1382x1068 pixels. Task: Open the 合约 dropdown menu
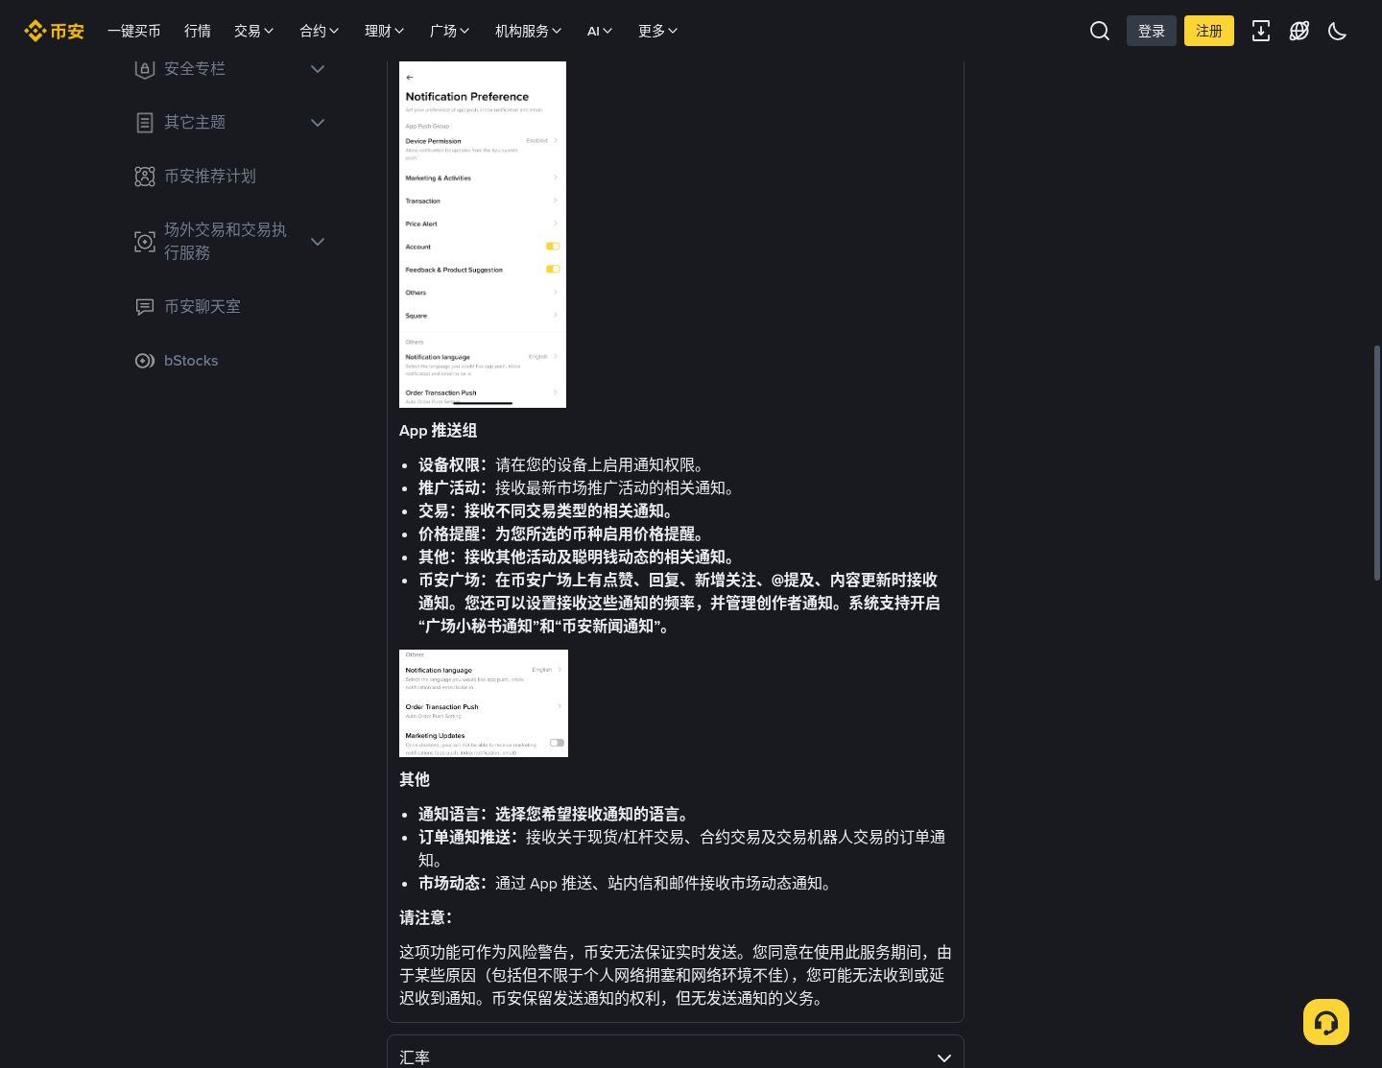[320, 31]
